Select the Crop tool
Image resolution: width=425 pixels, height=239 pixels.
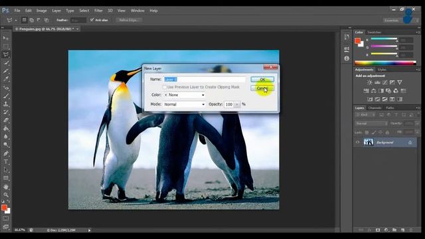tap(6, 71)
